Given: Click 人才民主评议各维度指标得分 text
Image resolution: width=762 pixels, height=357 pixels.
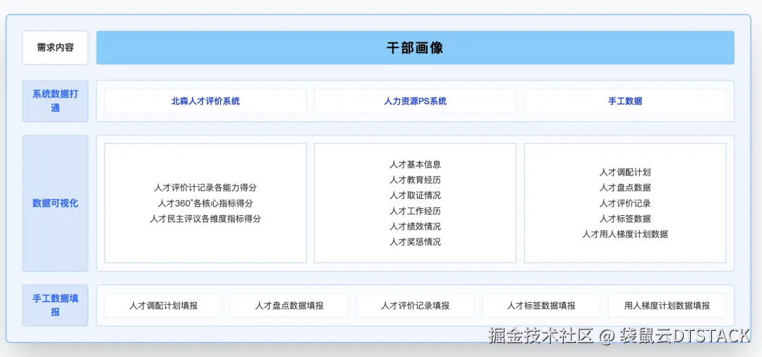Looking at the screenshot, I should [205, 219].
